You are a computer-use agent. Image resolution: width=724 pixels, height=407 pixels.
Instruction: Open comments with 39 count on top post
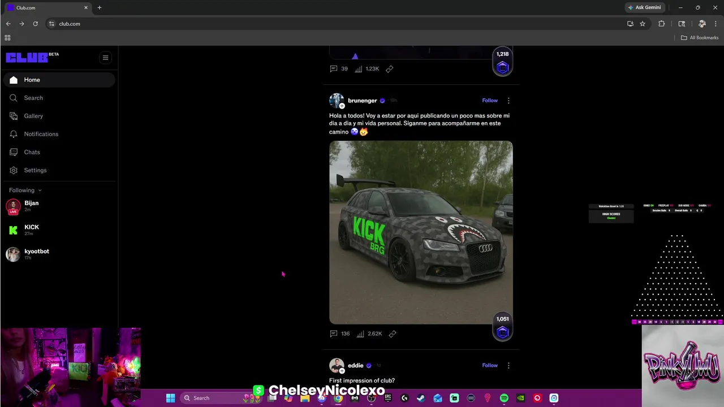coord(339,69)
